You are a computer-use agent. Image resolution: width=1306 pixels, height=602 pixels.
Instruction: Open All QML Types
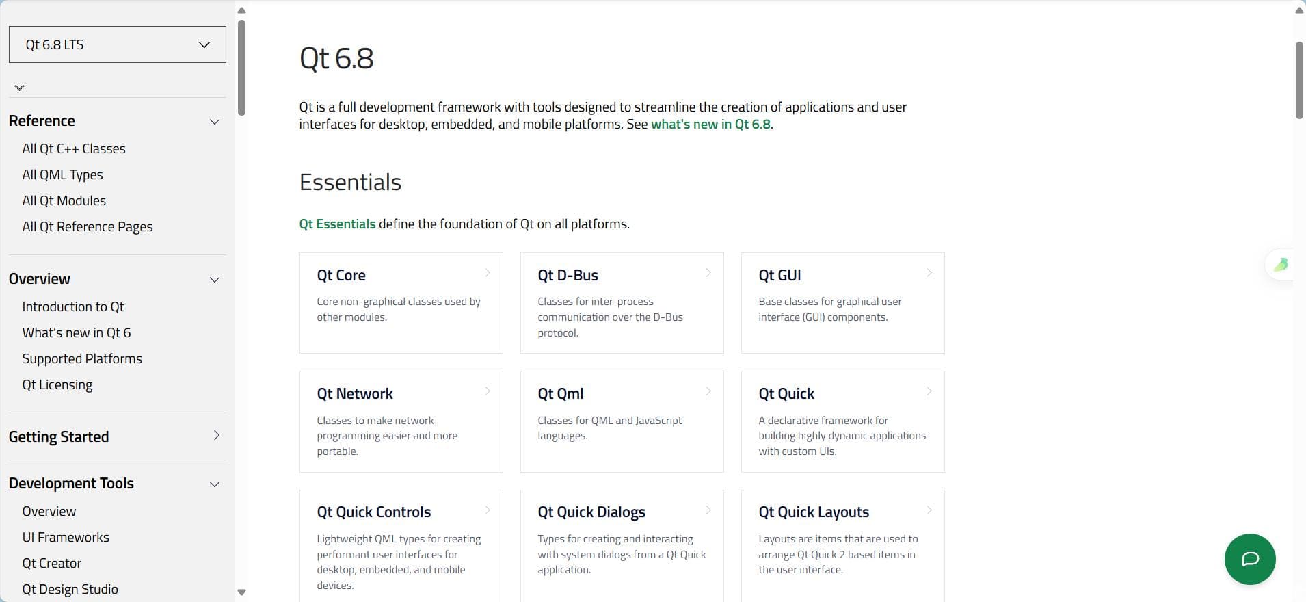[x=62, y=174]
